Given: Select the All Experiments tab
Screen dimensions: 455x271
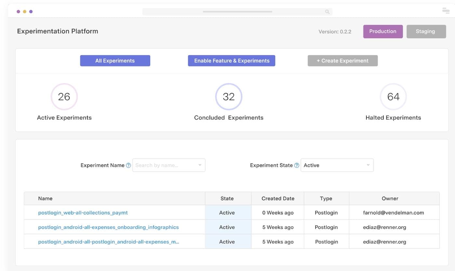Looking at the screenshot, I should pos(115,61).
